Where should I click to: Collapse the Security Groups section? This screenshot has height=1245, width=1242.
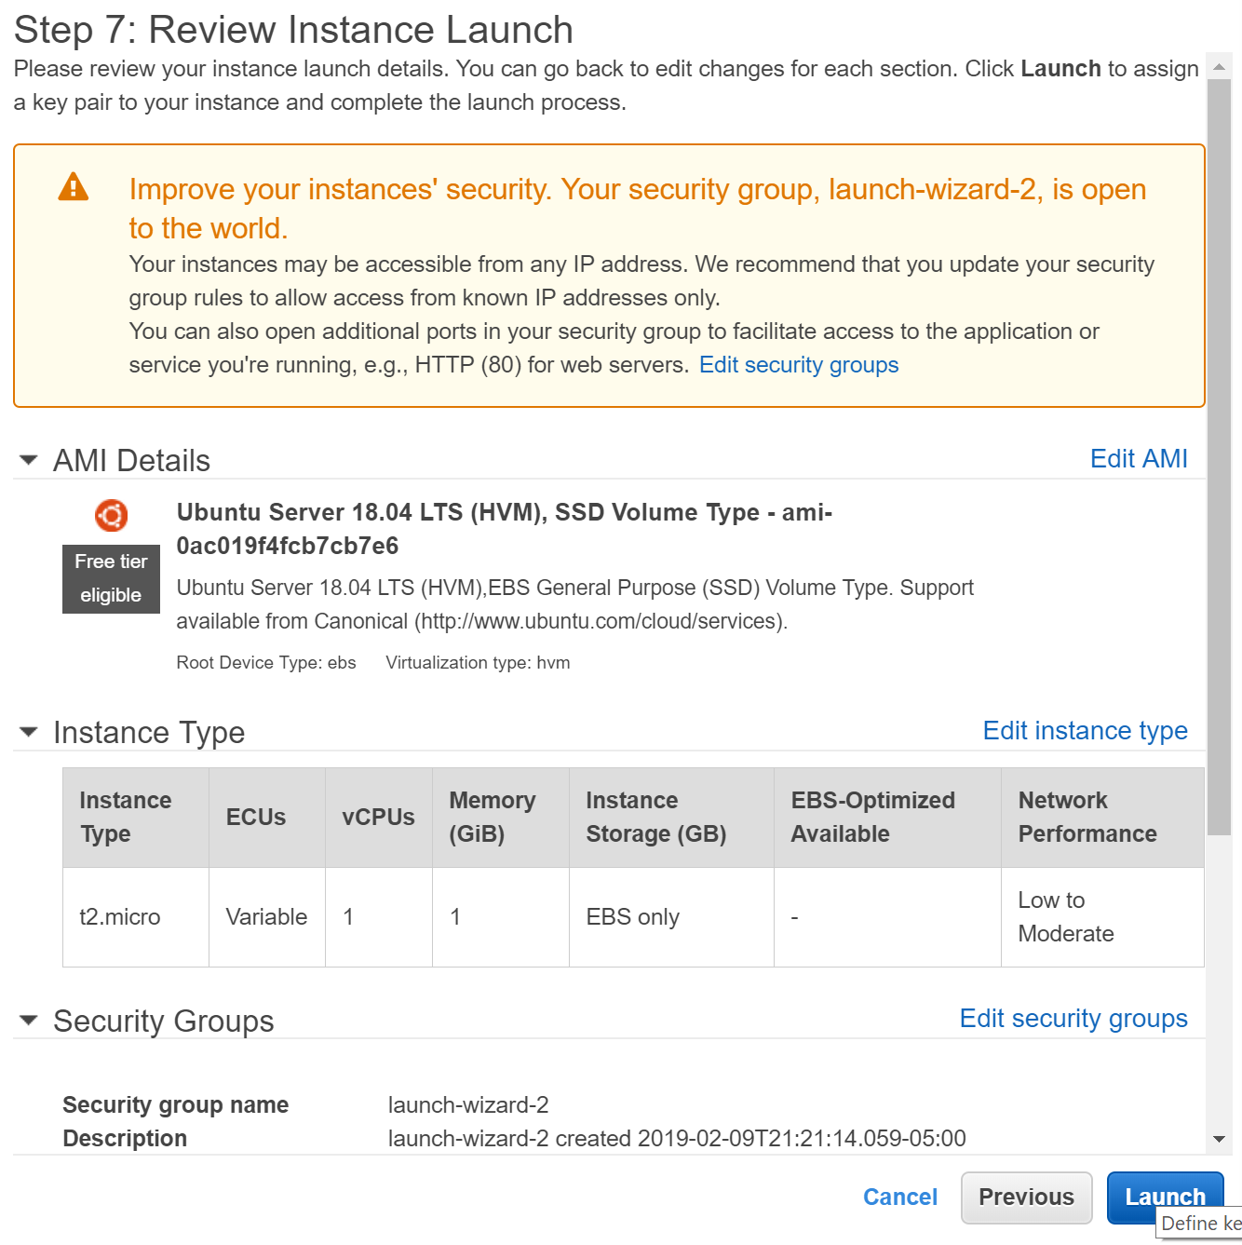[x=29, y=1021]
